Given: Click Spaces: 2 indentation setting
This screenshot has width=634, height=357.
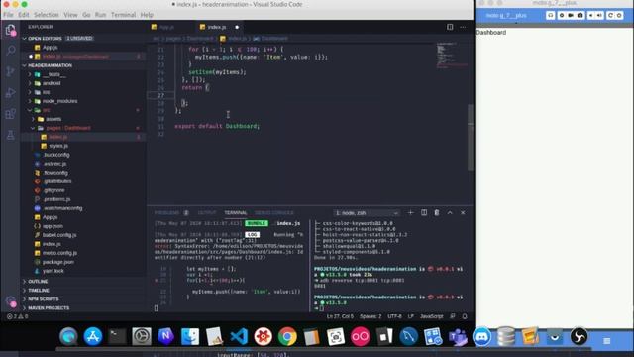Looking at the screenshot, I should point(370,316).
